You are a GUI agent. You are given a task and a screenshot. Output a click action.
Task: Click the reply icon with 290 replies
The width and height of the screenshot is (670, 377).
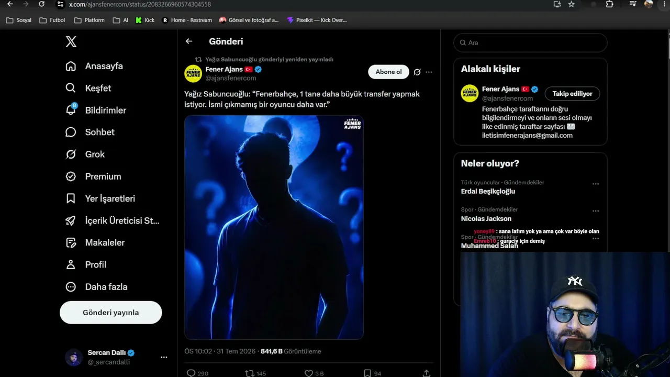[x=191, y=373]
